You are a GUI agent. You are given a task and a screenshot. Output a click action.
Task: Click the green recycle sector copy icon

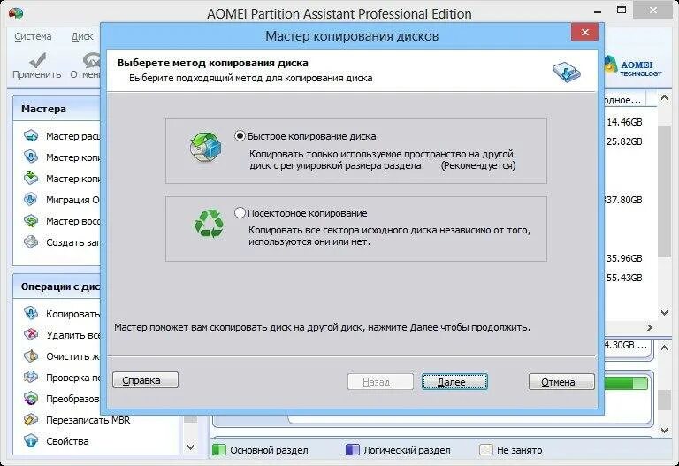[209, 224]
